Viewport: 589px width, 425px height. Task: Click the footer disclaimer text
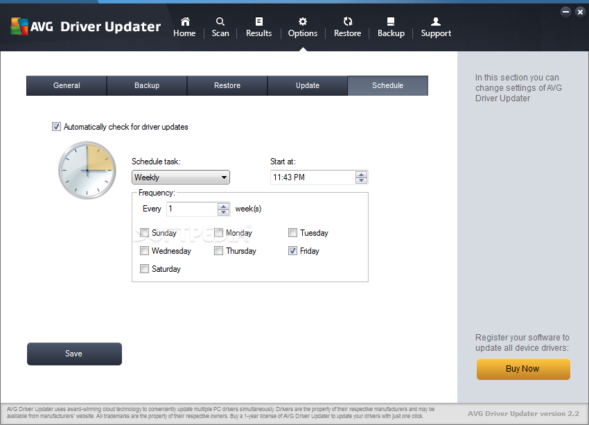coord(221,413)
